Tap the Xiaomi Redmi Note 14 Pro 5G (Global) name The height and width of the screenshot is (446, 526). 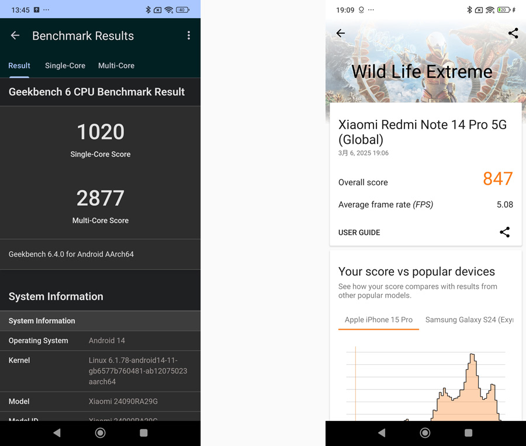tap(423, 132)
